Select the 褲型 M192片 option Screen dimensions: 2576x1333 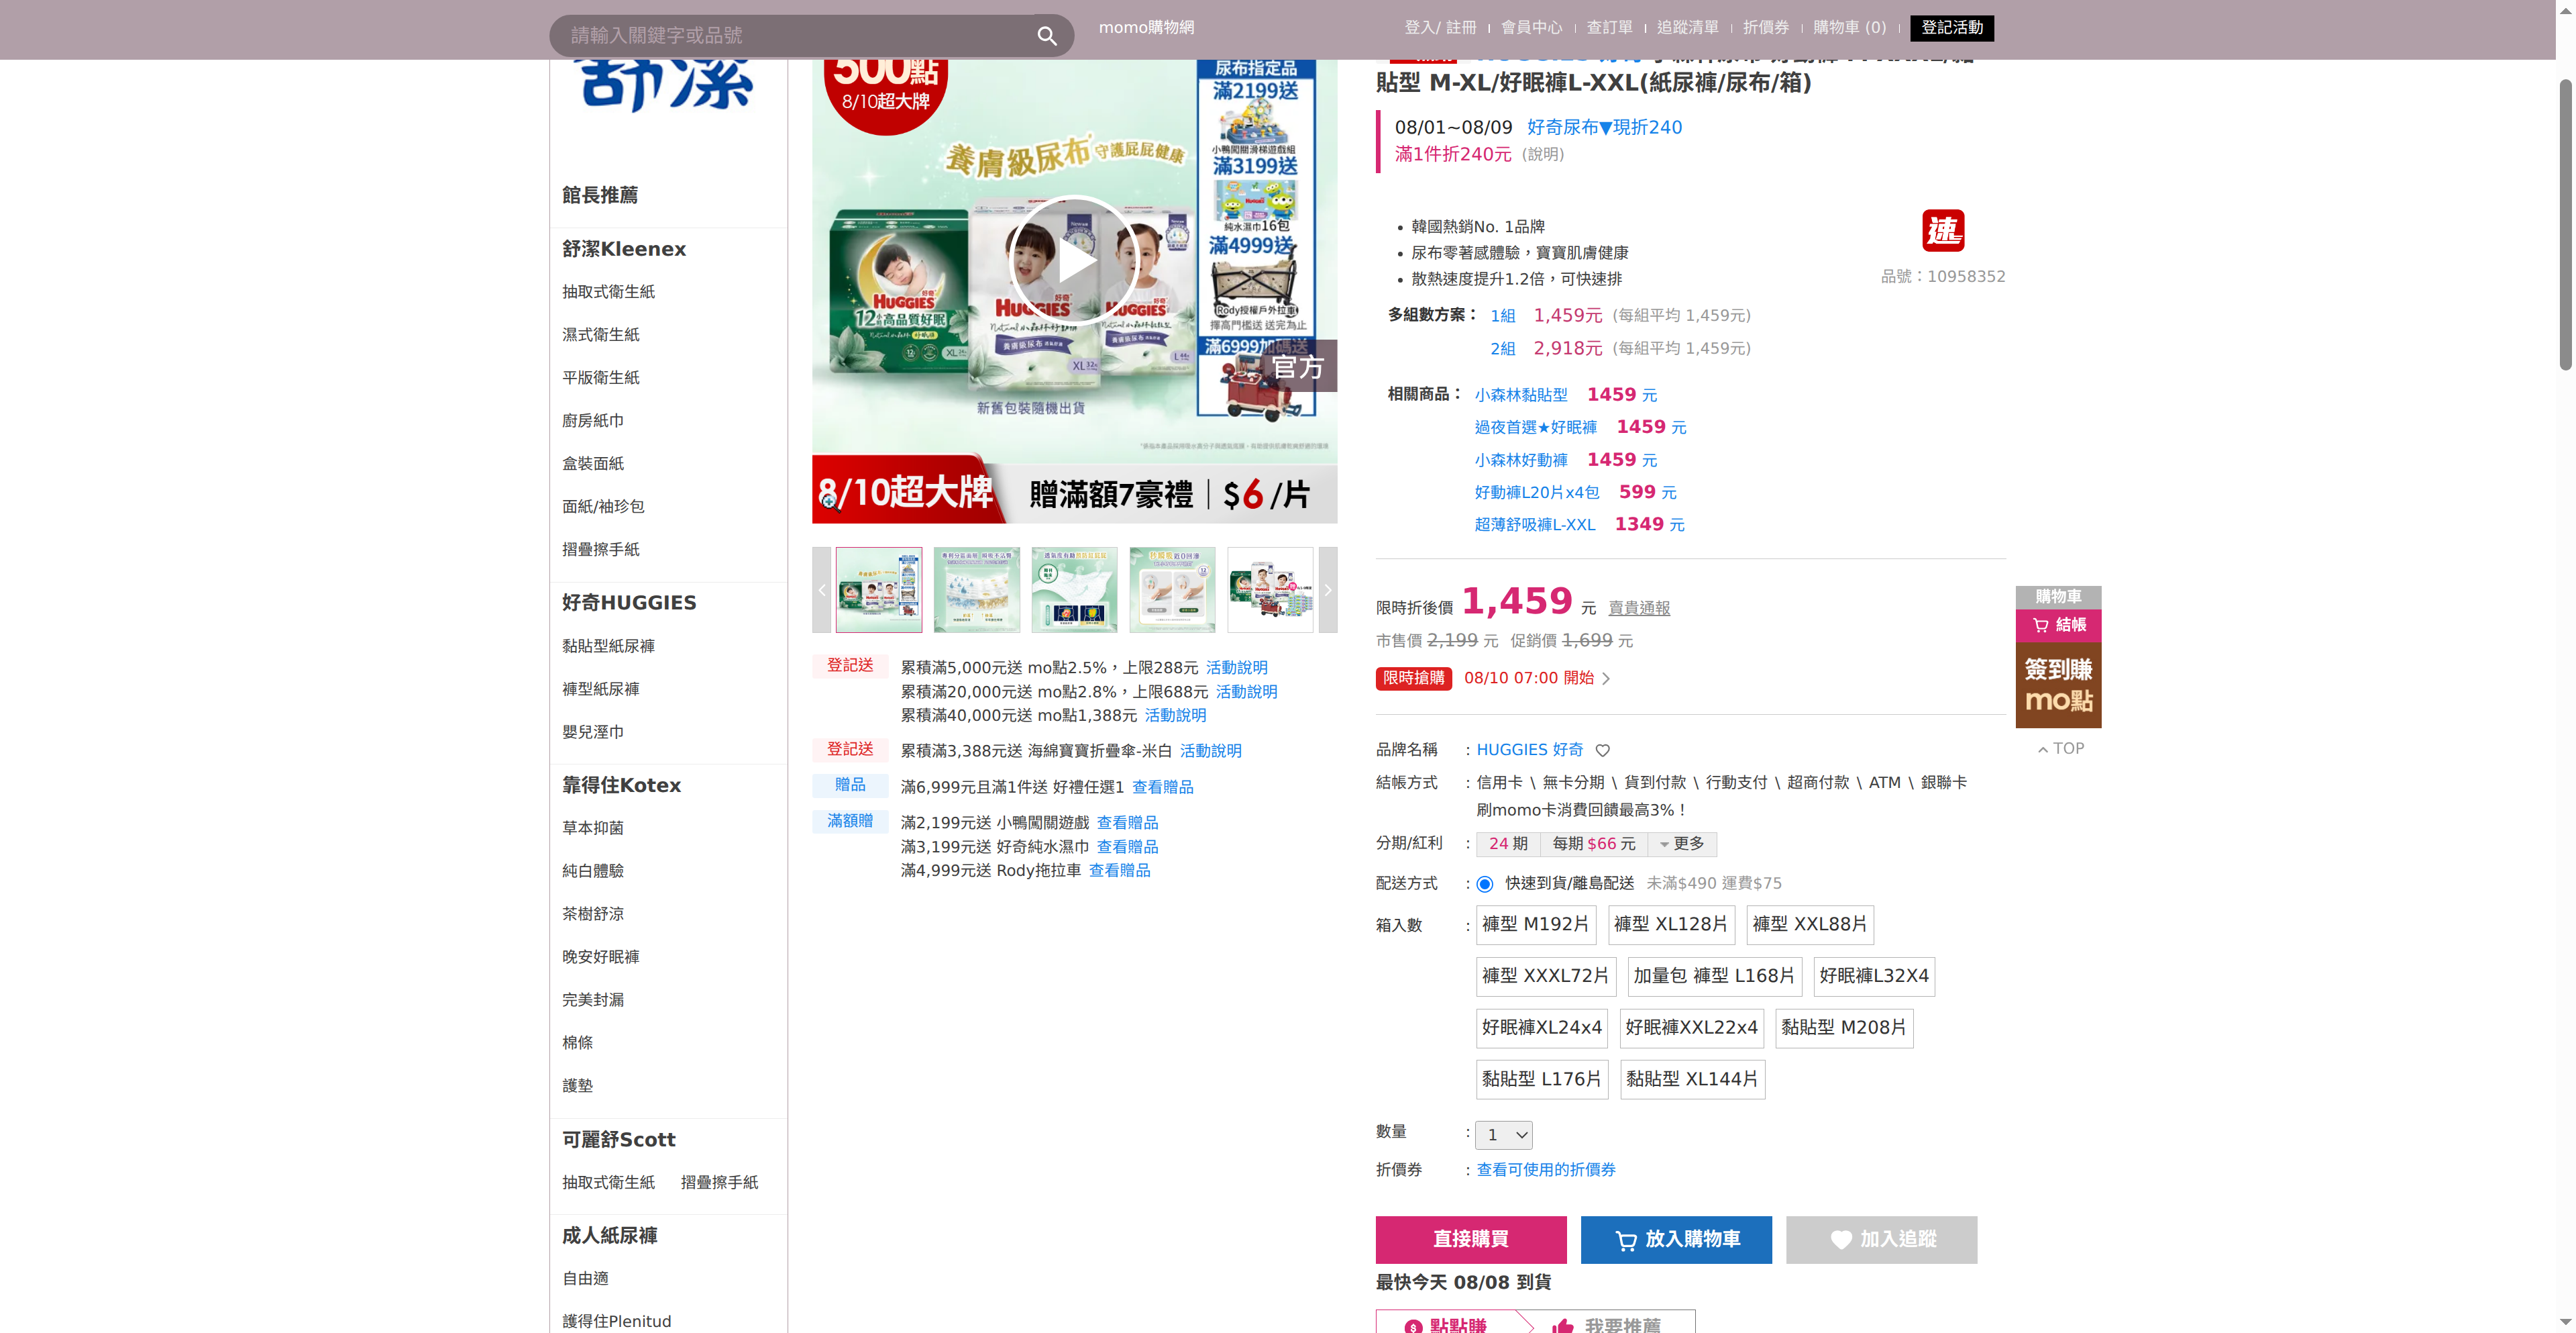[1535, 925]
